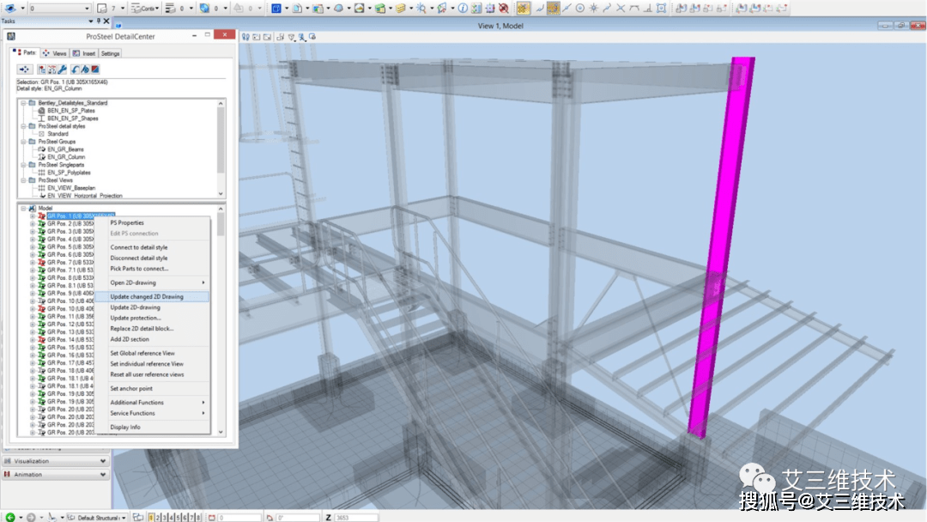Toggle view 5 in the status bar

[x=178, y=517]
